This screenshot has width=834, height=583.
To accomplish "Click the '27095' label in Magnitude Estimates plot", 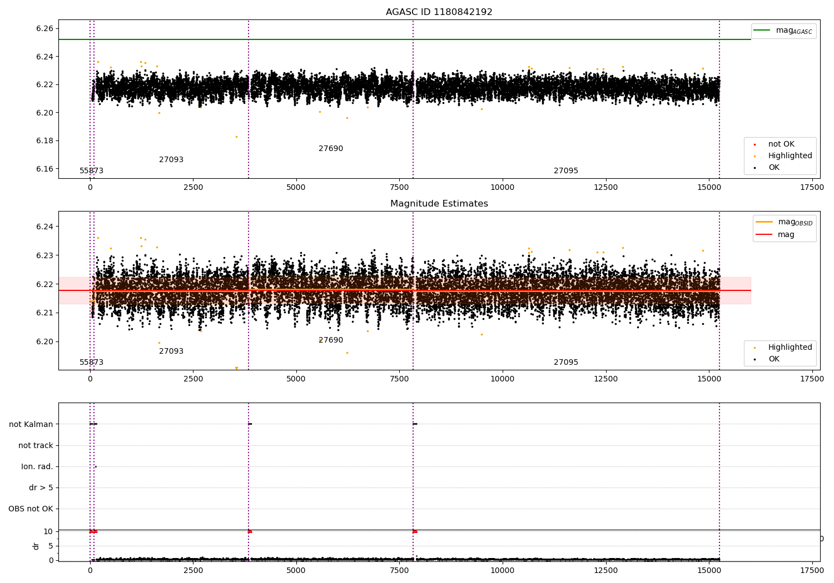I will [566, 363].
